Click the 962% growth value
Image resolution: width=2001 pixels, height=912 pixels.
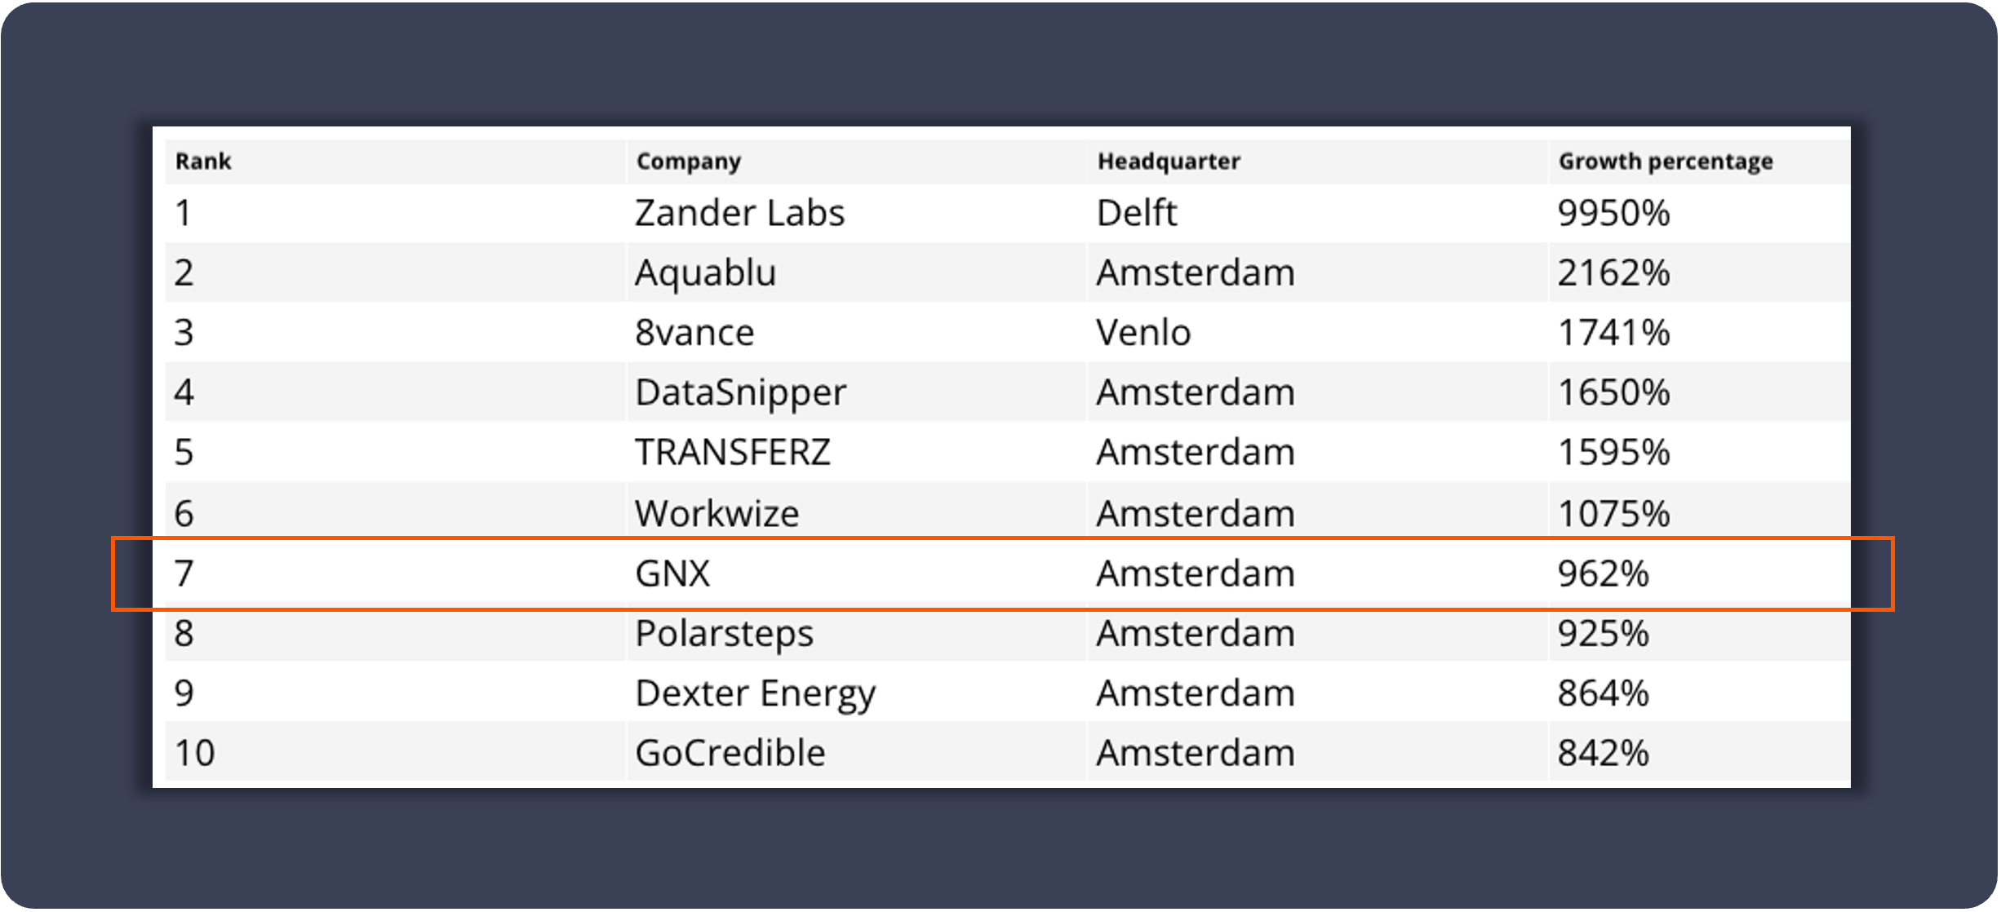[1602, 573]
